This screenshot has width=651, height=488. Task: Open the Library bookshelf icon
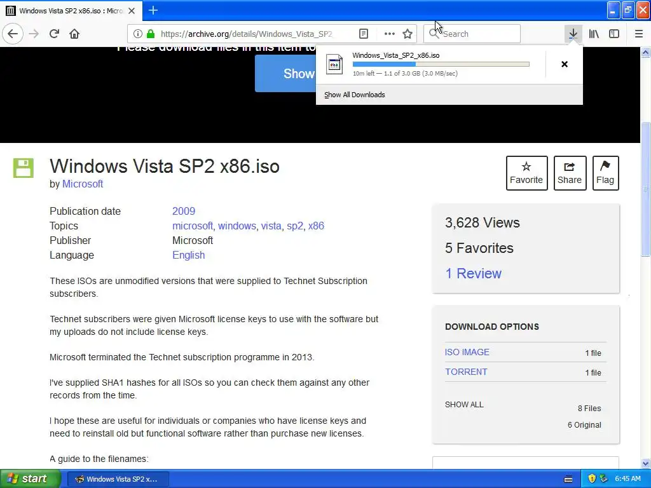click(594, 34)
